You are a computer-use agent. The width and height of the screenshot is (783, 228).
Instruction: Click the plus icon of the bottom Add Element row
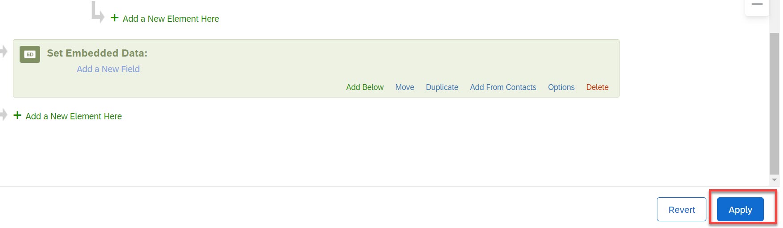coord(17,115)
